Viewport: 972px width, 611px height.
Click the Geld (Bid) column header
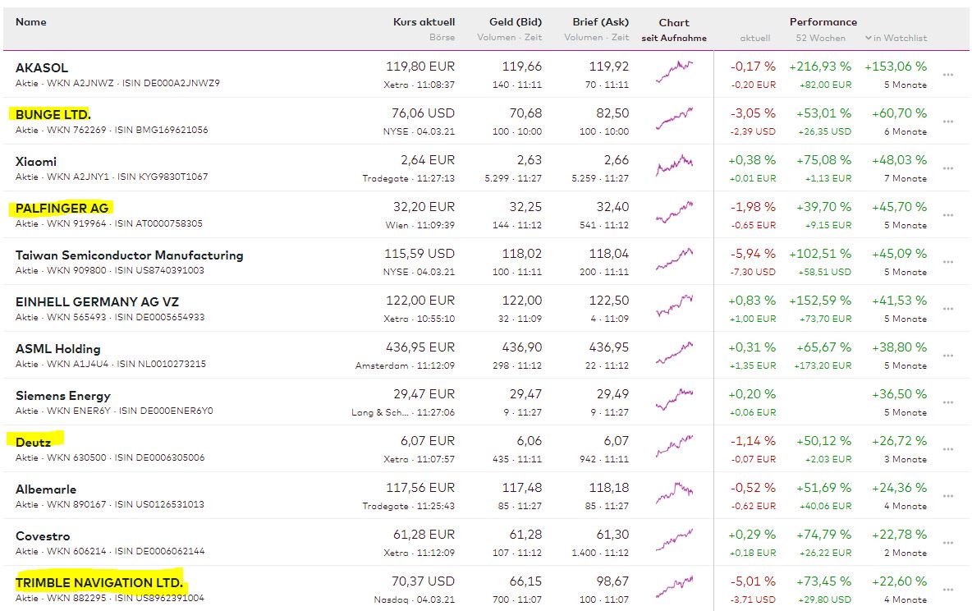(514, 22)
